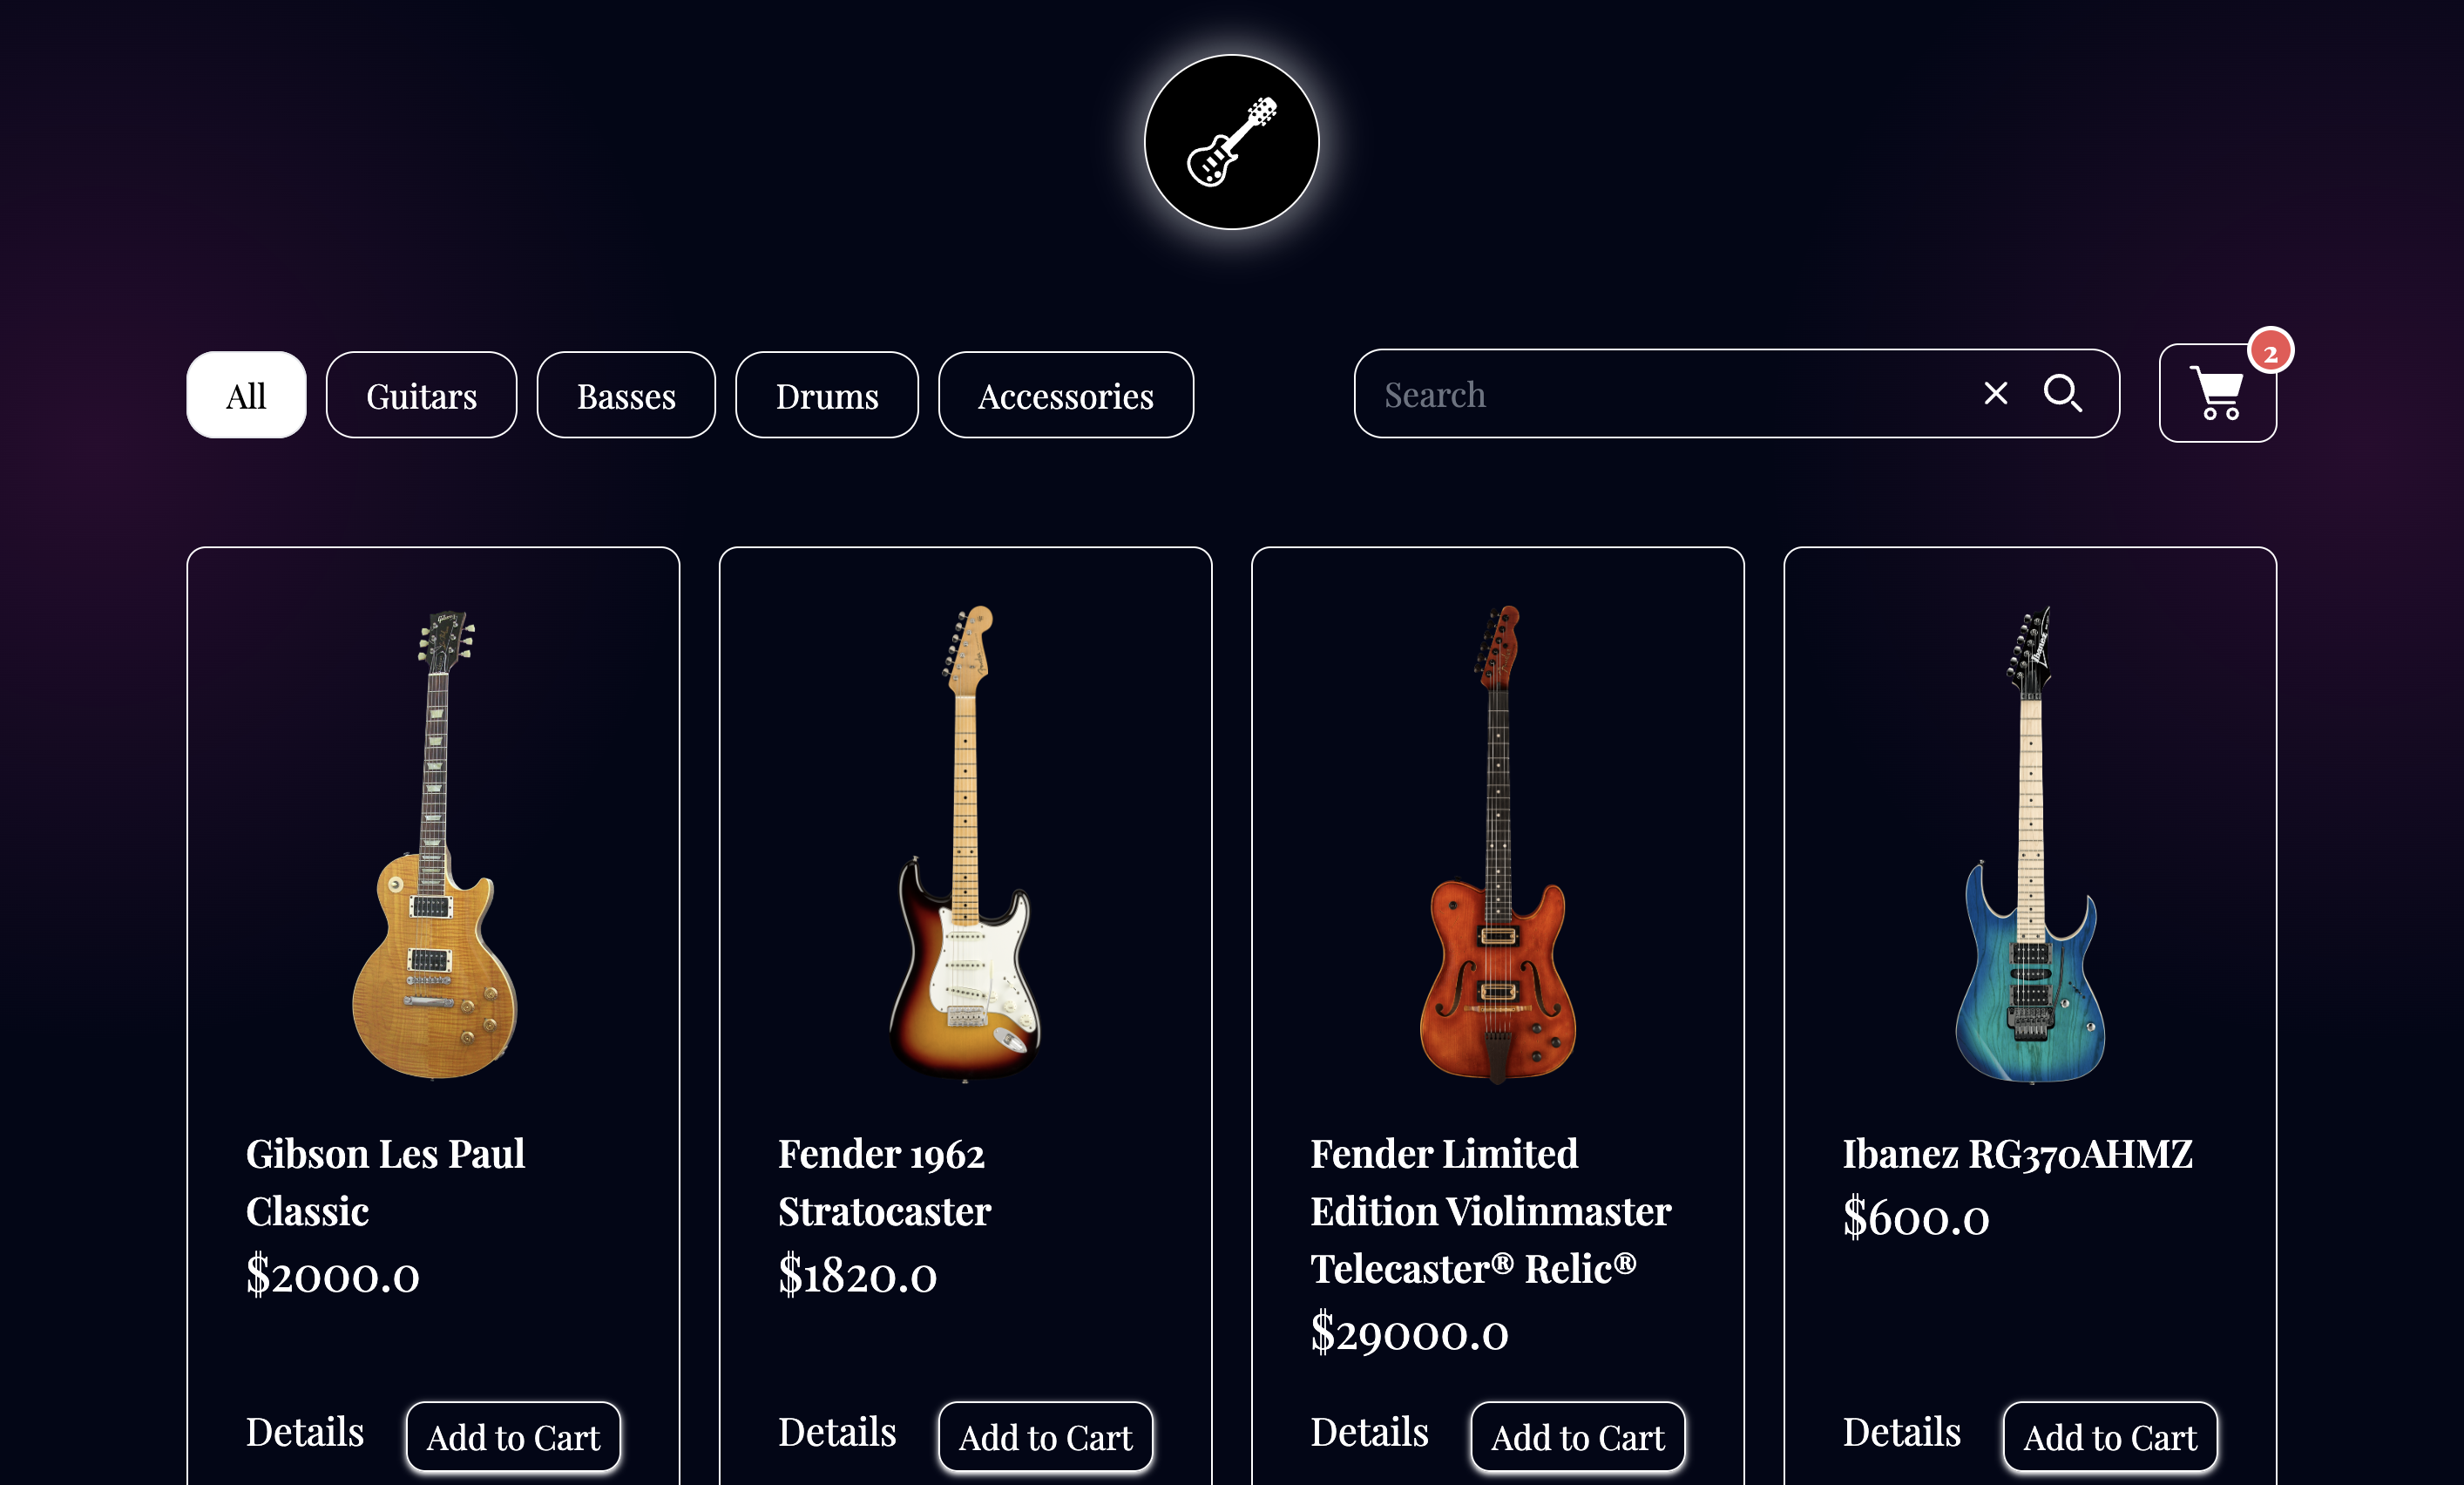This screenshot has height=1485, width=2464.
Task: Add the Ibanez RG370AHMZ to cart
Action: [x=2111, y=1436]
